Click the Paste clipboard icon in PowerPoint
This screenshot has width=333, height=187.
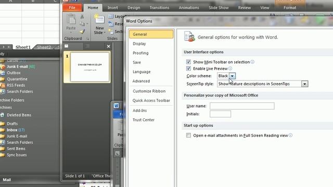click(x=71, y=20)
